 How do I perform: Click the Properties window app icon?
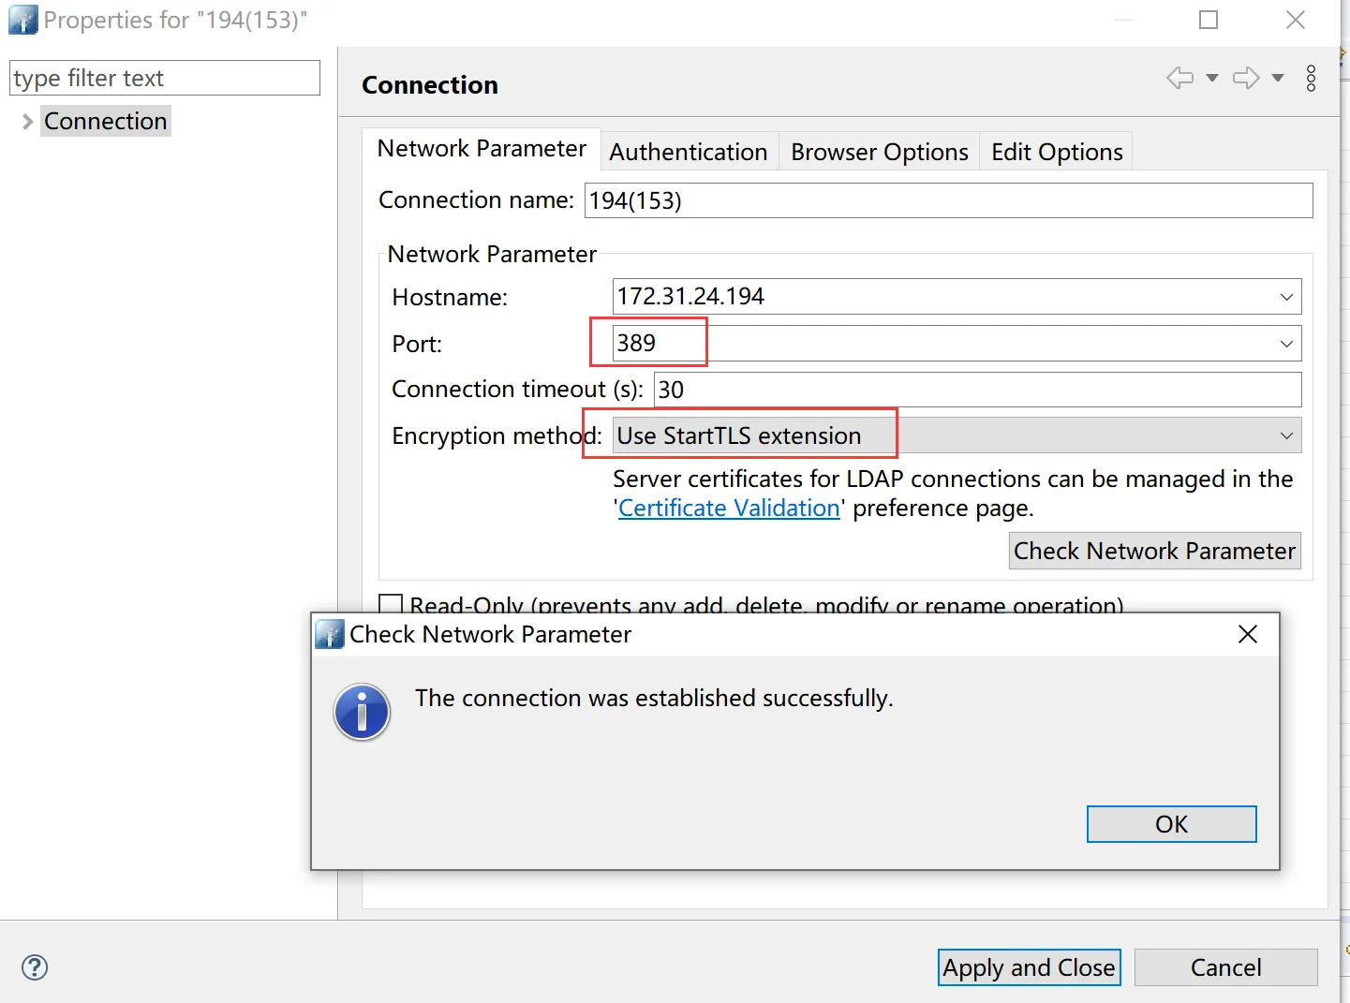tap(22, 20)
